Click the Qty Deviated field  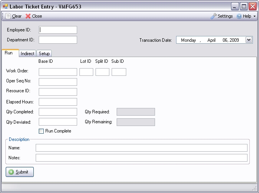pos(58,122)
